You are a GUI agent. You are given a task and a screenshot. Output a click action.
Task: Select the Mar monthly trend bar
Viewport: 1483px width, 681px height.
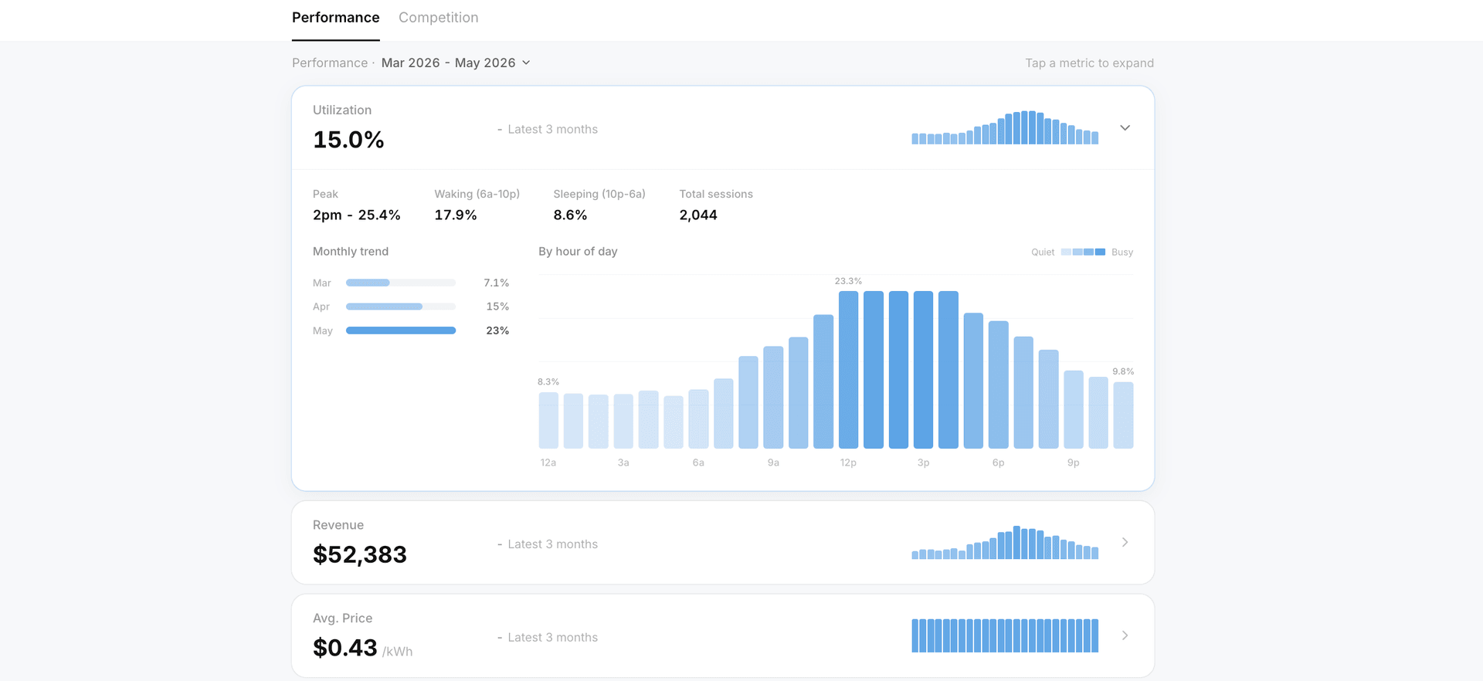(x=401, y=283)
